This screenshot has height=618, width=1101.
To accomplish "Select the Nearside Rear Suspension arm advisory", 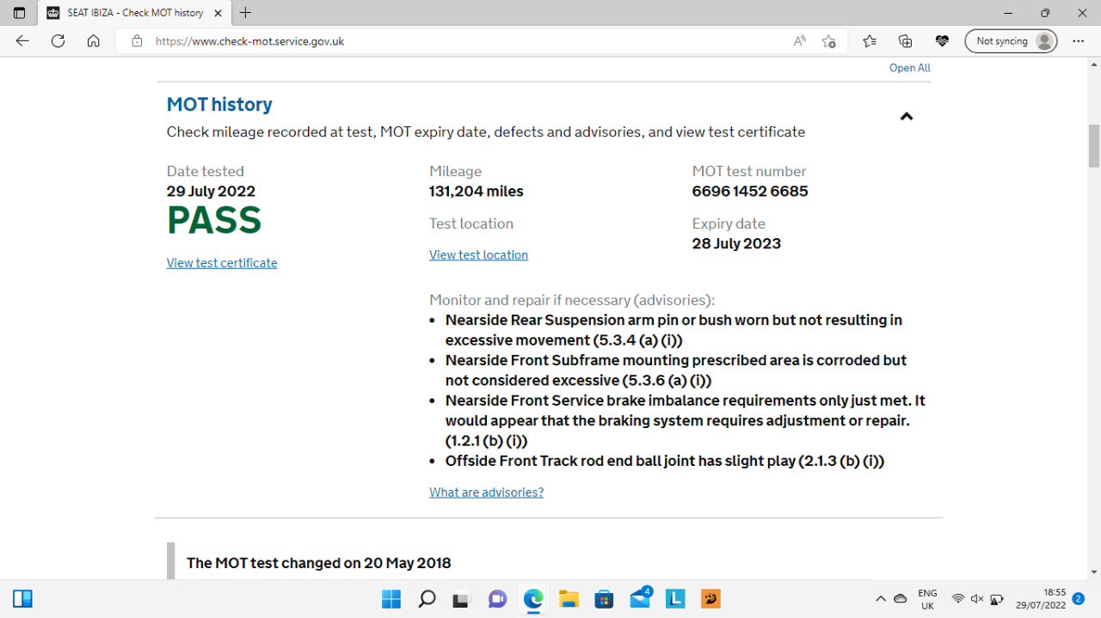I will coord(674,330).
